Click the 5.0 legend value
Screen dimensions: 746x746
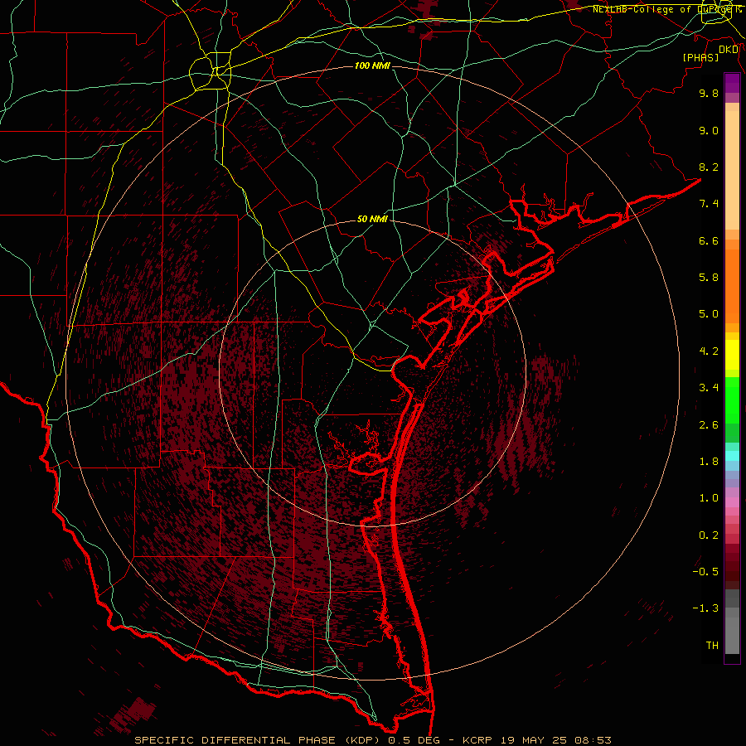(709, 314)
